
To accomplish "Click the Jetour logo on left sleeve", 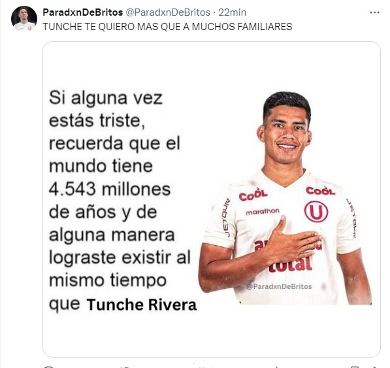I will pyautogui.click(x=225, y=218).
